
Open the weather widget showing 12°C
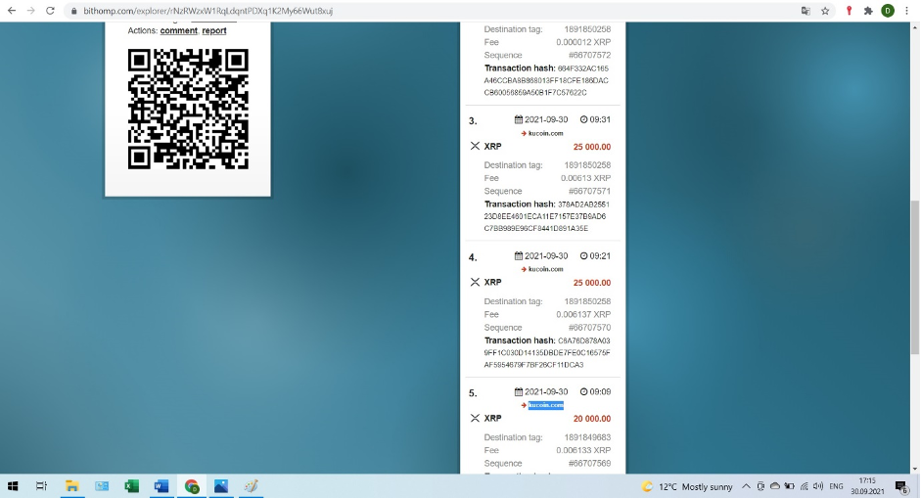(x=687, y=486)
